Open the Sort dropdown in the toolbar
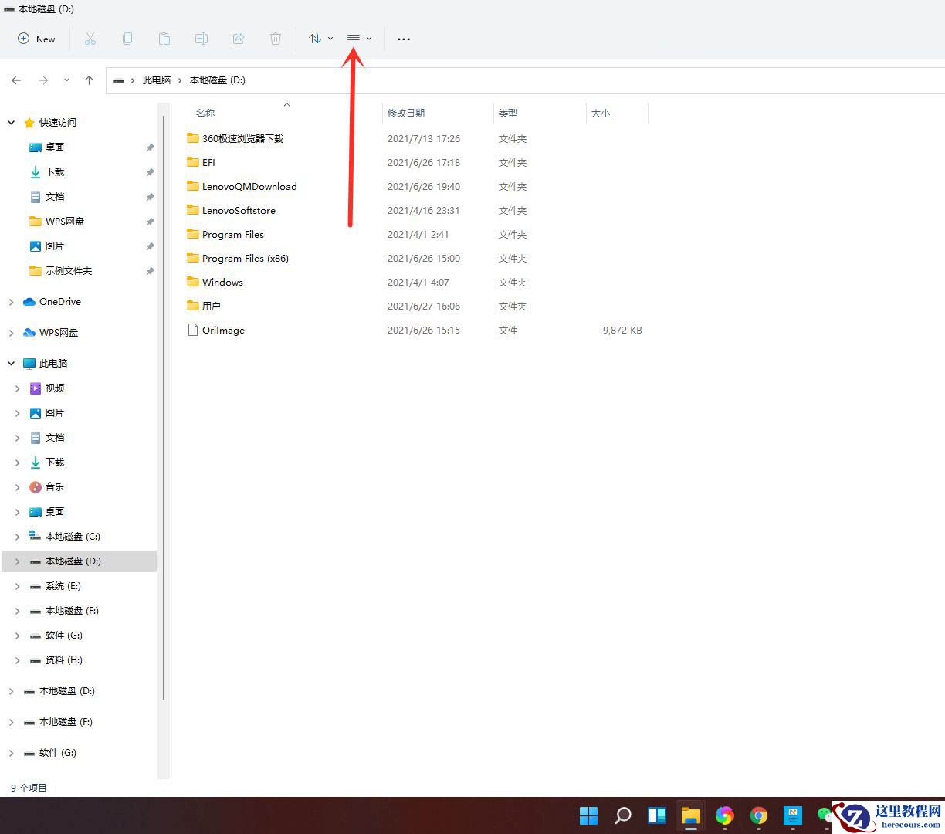This screenshot has width=945, height=834. pos(320,39)
